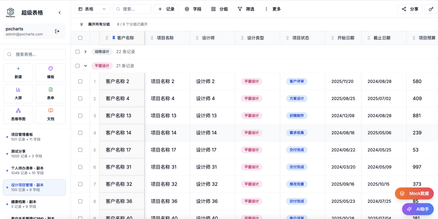This screenshot has height=219, width=438.
Task: Click the 方案设计 status tag
Action: [x=296, y=98]
